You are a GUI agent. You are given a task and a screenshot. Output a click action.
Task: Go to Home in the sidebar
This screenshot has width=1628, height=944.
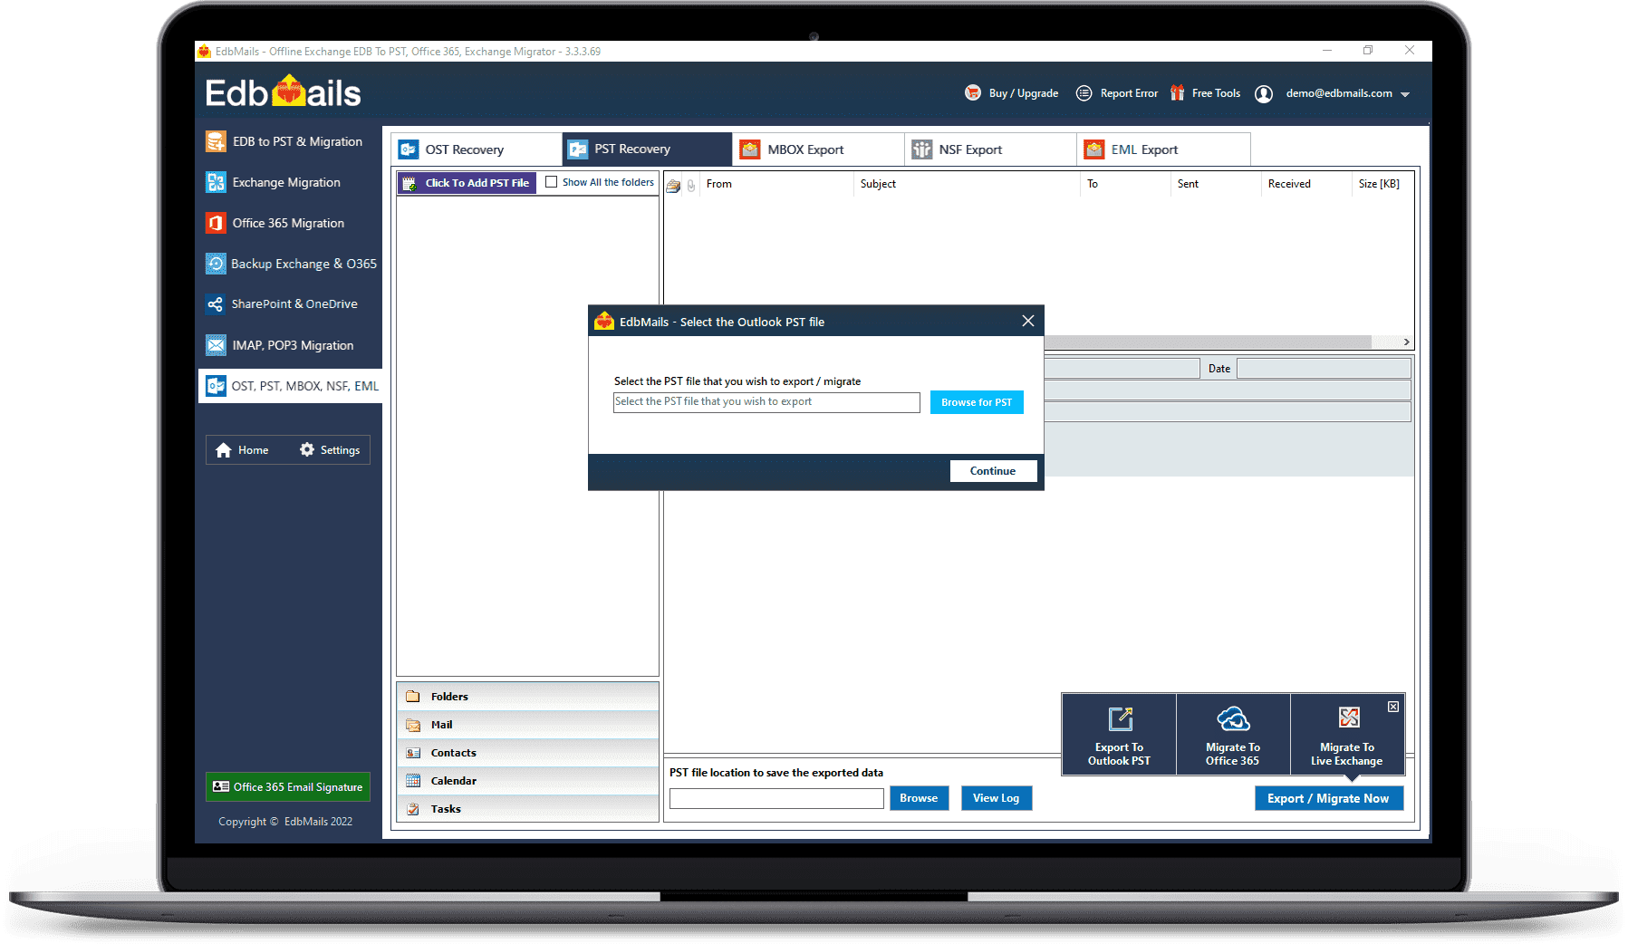pyautogui.click(x=242, y=450)
